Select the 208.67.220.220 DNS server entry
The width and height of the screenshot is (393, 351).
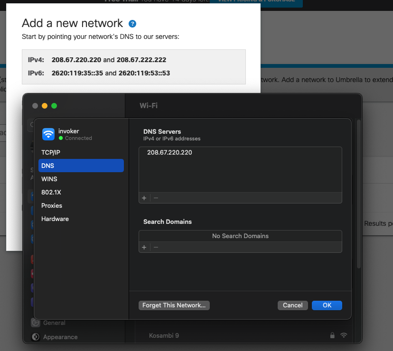point(169,153)
